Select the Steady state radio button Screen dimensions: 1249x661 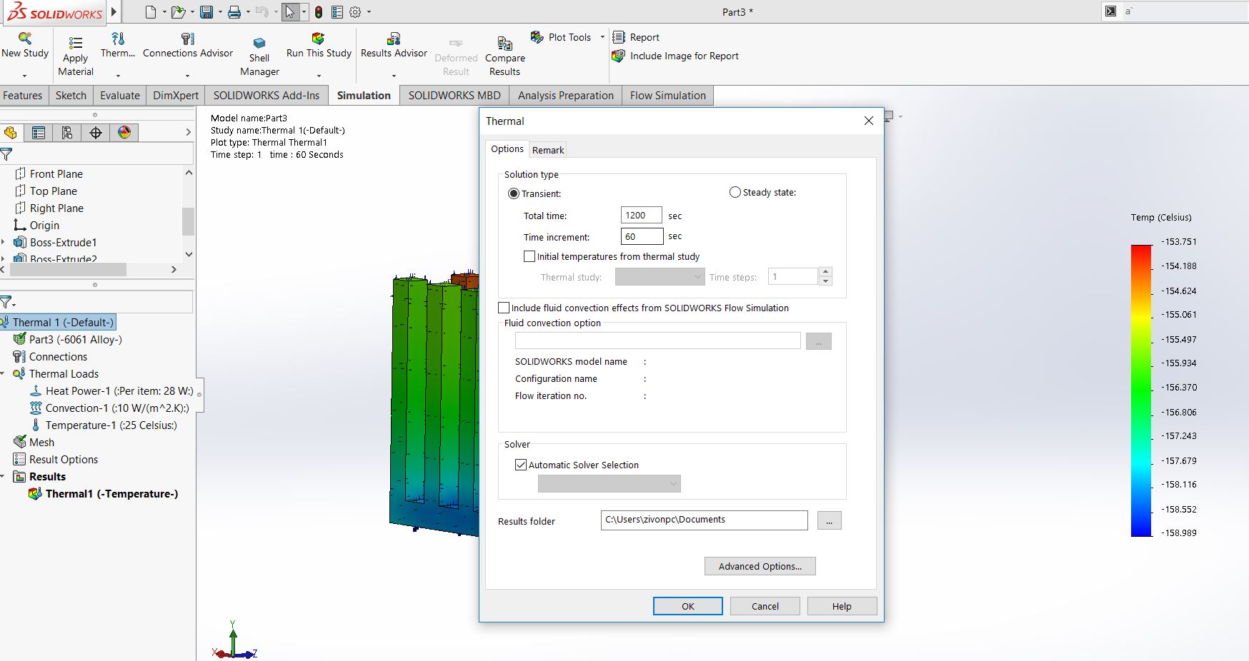735,192
